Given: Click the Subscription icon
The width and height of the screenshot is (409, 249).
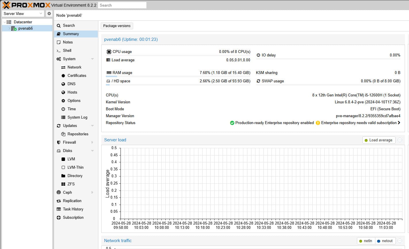Looking at the screenshot, I should pyautogui.click(x=59, y=217).
